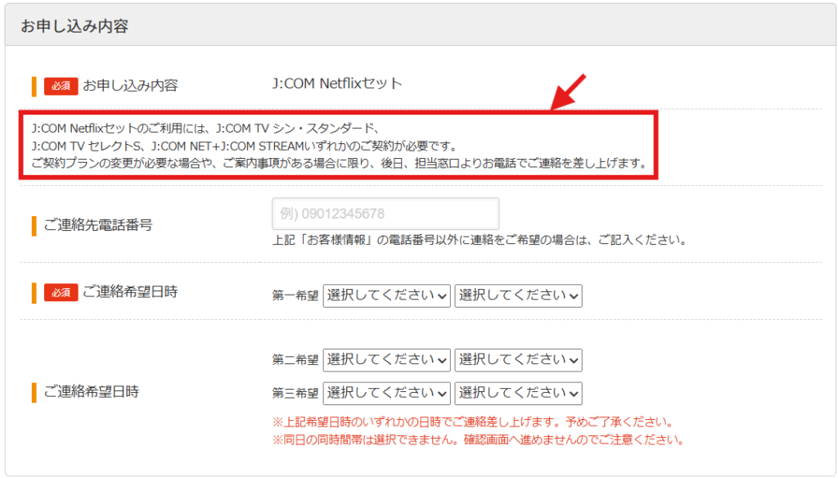
Task: Click the red note '※上記希望日時のいずれか'
Action: 473,422
